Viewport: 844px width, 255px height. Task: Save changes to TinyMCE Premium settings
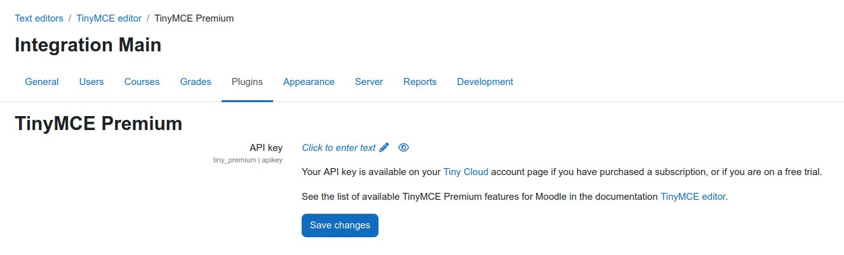(340, 225)
